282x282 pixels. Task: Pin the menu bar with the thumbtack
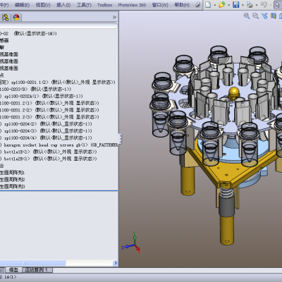tap(198, 5)
